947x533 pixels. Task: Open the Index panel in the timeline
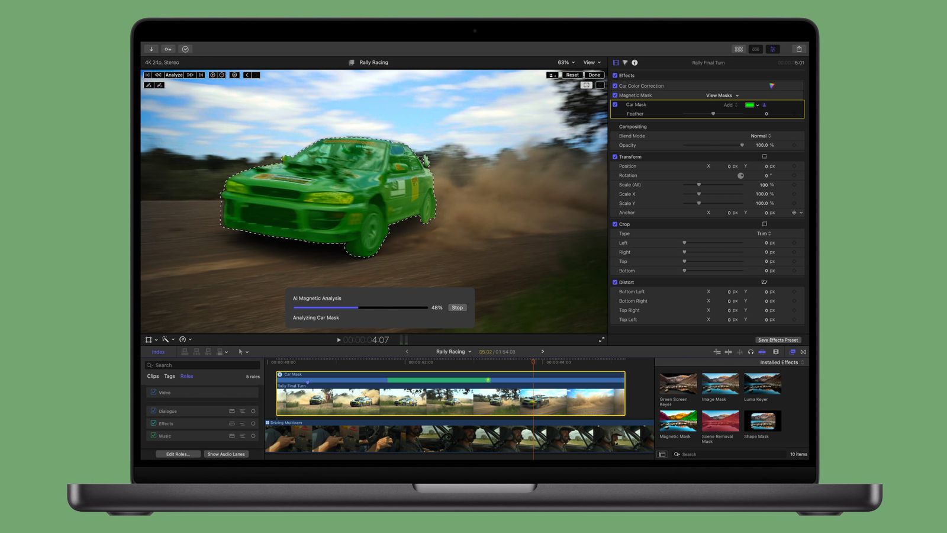pyautogui.click(x=158, y=352)
